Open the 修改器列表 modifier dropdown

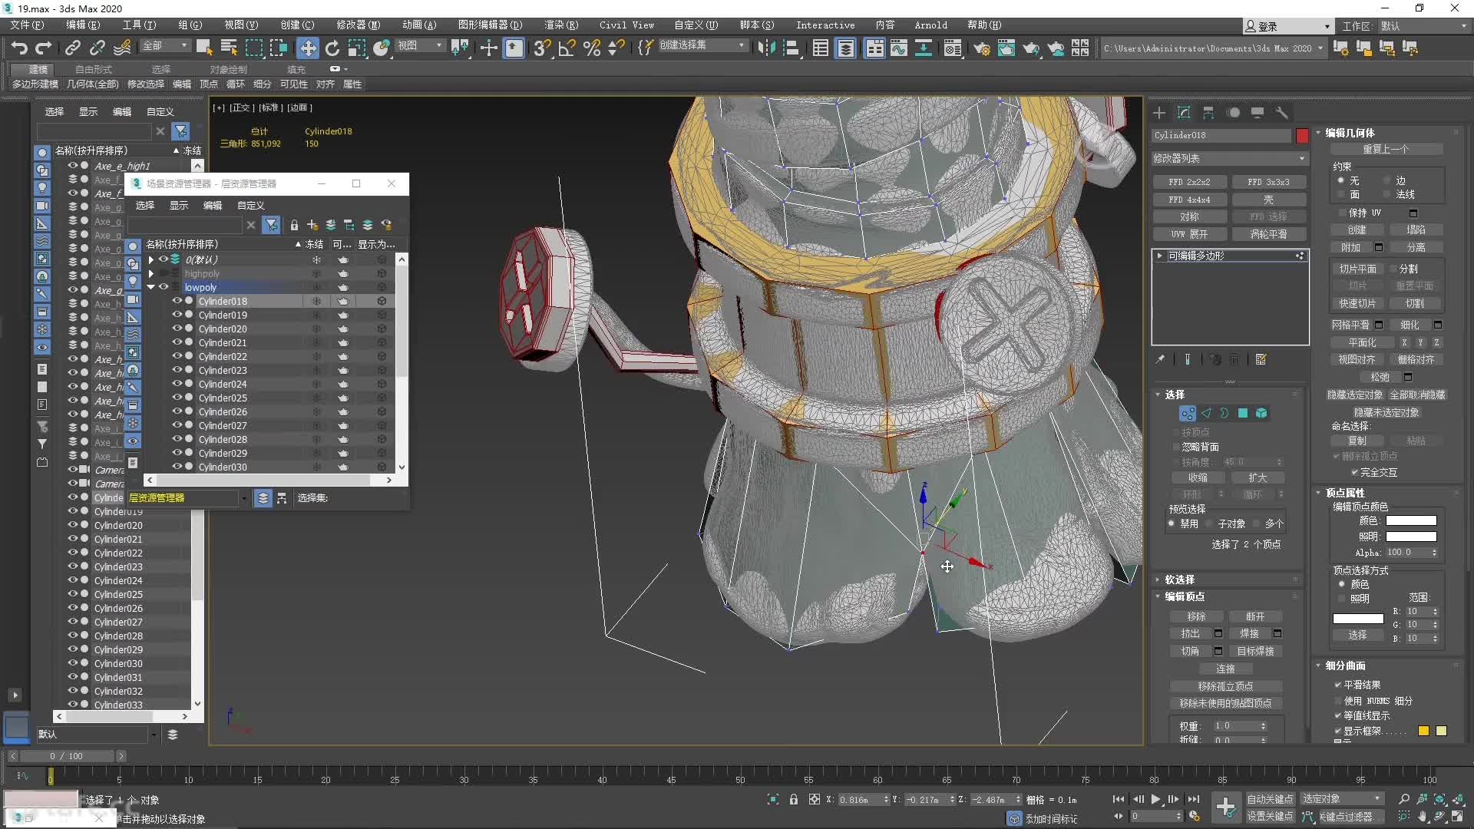pos(1229,158)
